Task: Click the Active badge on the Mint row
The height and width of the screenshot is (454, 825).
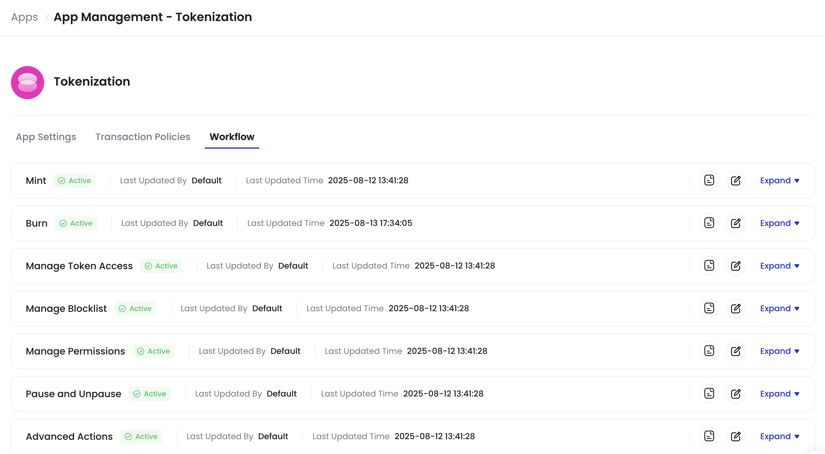Action: 74,180
